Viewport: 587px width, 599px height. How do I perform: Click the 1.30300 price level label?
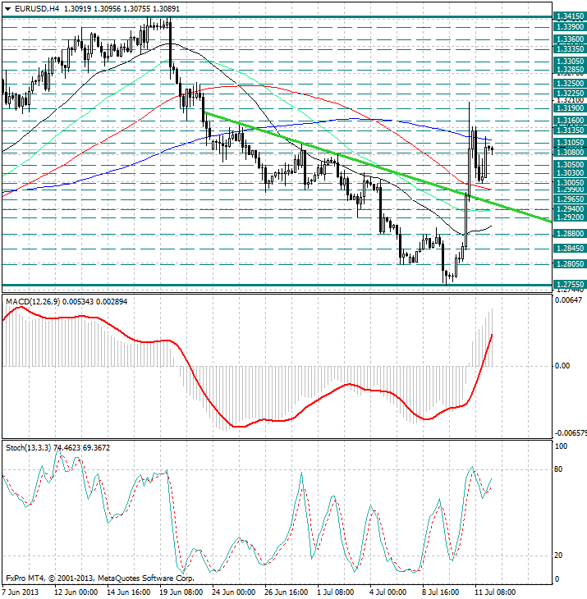[x=570, y=173]
